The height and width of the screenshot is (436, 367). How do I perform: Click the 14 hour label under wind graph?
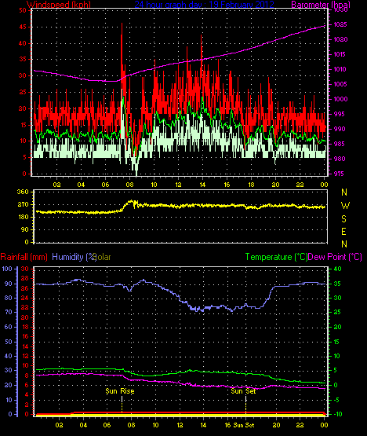pyautogui.click(x=202, y=185)
